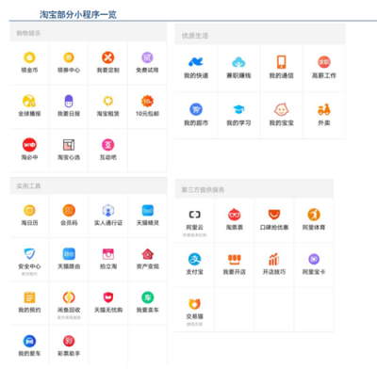Select the 高薪工作 icon
377x369 pixels.
coord(324,62)
